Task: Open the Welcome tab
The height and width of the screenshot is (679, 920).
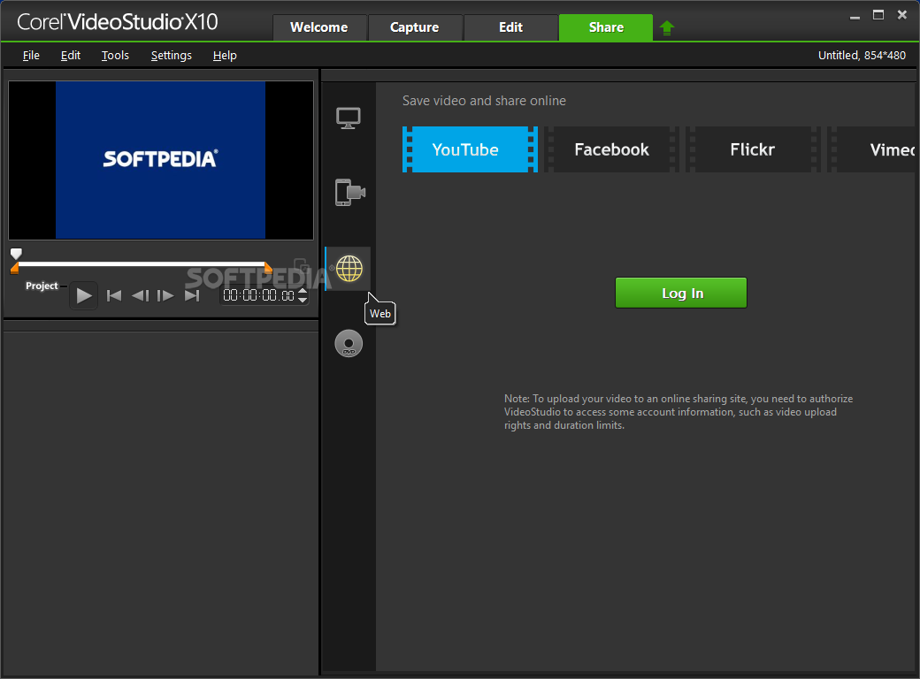Action: pyautogui.click(x=319, y=27)
